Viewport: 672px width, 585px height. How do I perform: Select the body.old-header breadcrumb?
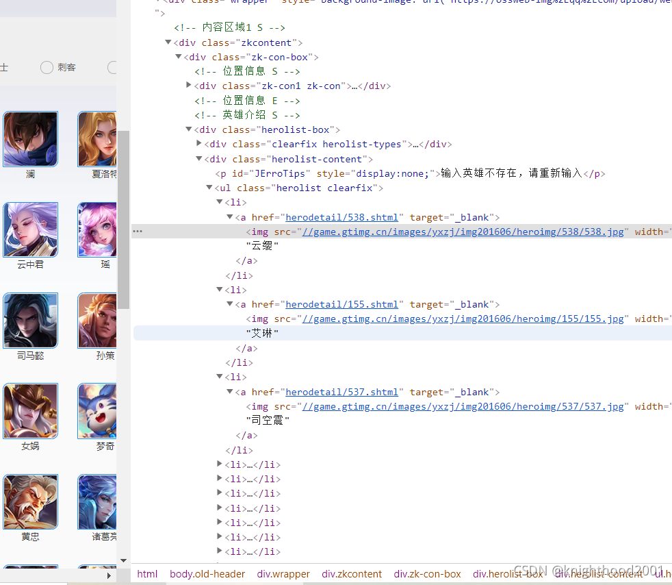207,574
